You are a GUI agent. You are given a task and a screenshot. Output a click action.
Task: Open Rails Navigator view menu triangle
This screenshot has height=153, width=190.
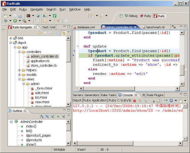(x=69, y=32)
